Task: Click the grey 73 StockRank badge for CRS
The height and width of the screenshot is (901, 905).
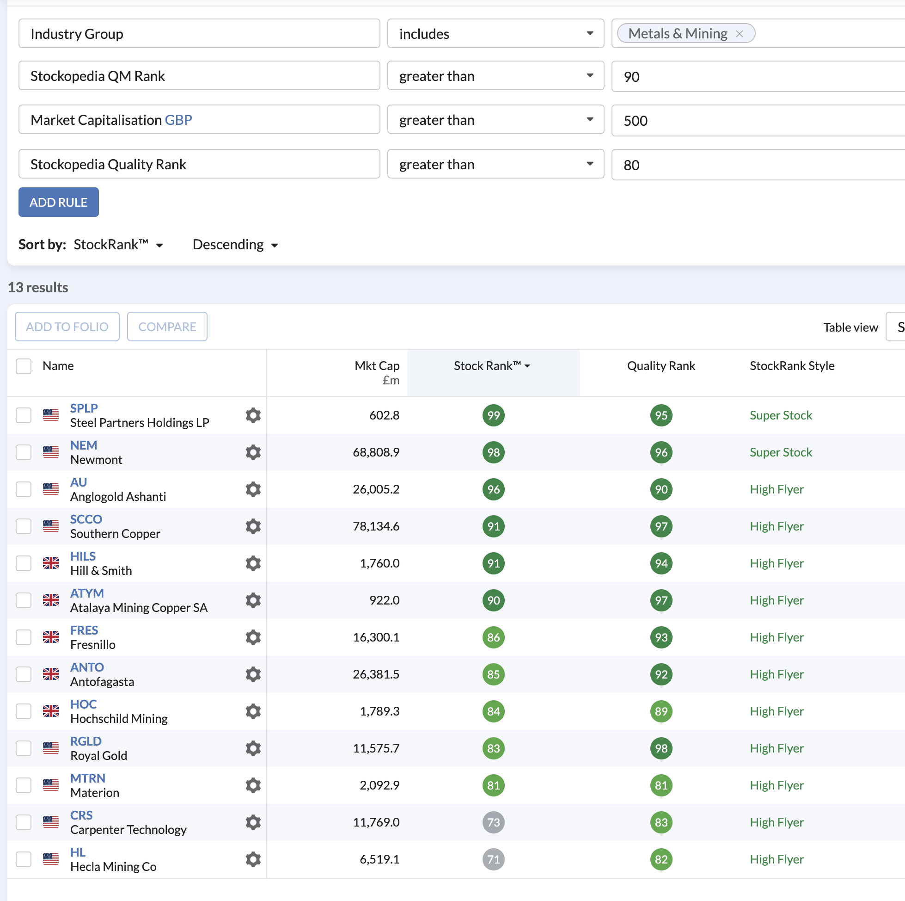Action: tap(493, 823)
